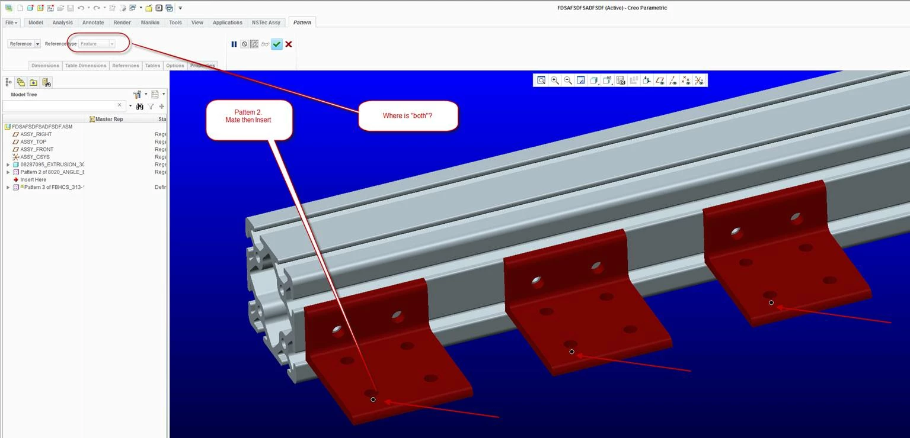Expand Pattern 3 of FBHCS node
Screen dimensions: 910x438
click(x=8, y=188)
